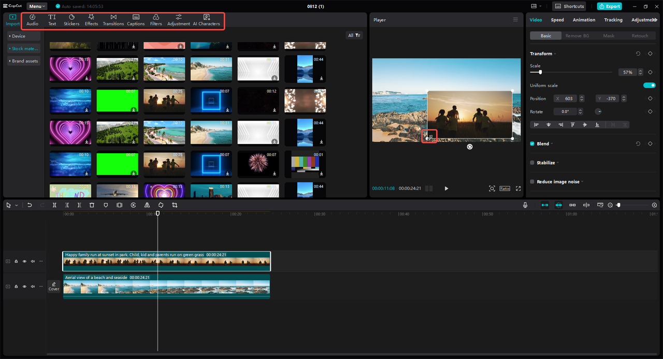The height and width of the screenshot is (359, 663).
Task: Switch to the Animation tab
Action: coord(584,20)
